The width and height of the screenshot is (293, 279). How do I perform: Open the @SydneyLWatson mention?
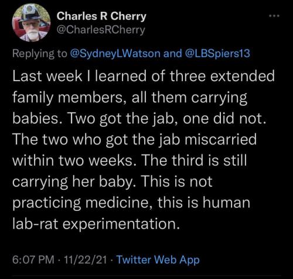115,53
